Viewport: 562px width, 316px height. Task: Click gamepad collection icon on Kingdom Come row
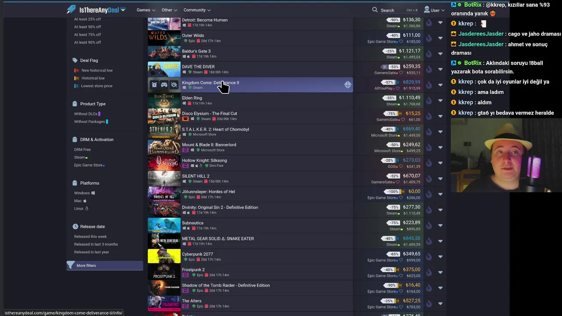[164, 85]
